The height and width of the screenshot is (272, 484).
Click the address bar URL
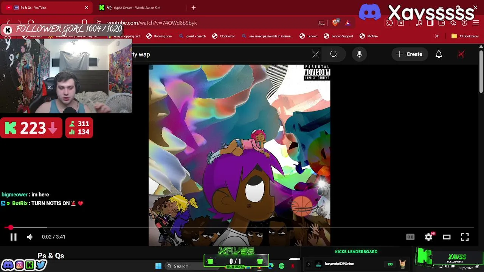[x=152, y=23]
